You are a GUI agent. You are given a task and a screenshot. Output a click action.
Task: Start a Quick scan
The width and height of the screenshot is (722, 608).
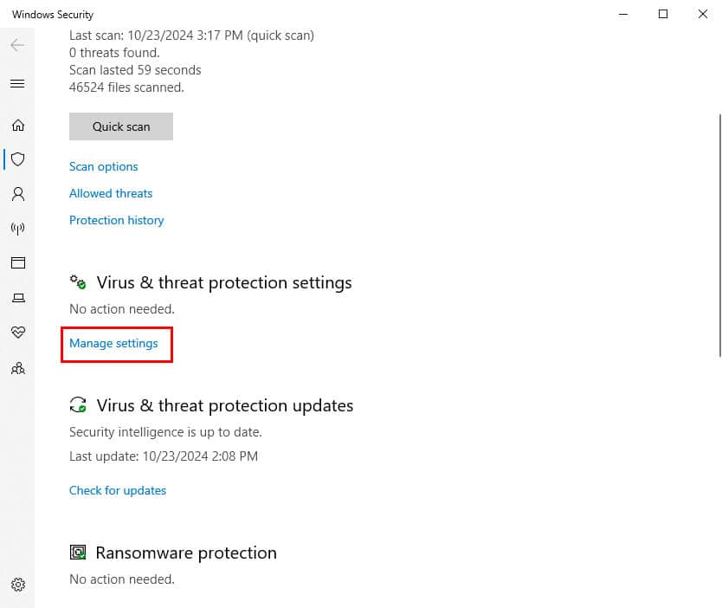(121, 126)
